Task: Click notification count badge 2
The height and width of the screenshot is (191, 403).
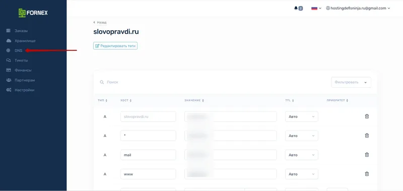Action: pos(300,9)
